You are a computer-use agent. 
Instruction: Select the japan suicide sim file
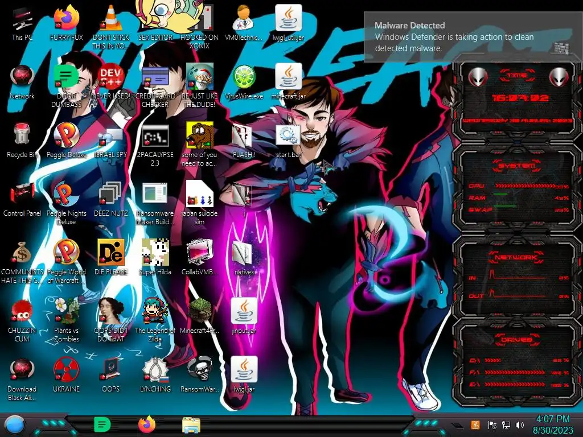pyautogui.click(x=199, y=204)
